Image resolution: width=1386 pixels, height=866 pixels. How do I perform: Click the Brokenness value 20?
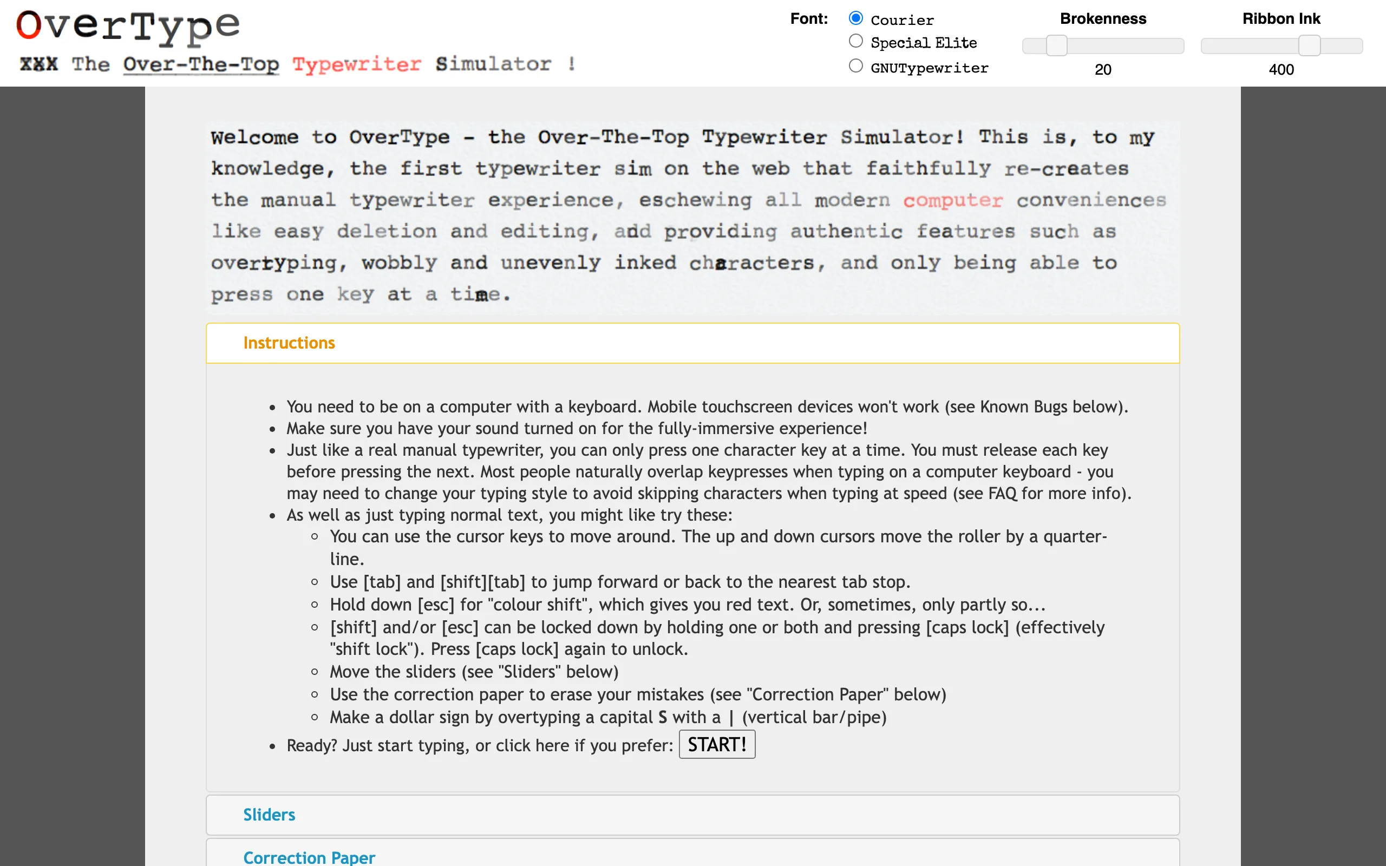click(x=1102, y=70)
